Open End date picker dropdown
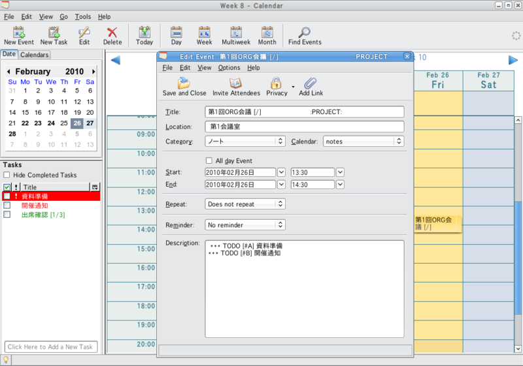 (x=282, y=185)
